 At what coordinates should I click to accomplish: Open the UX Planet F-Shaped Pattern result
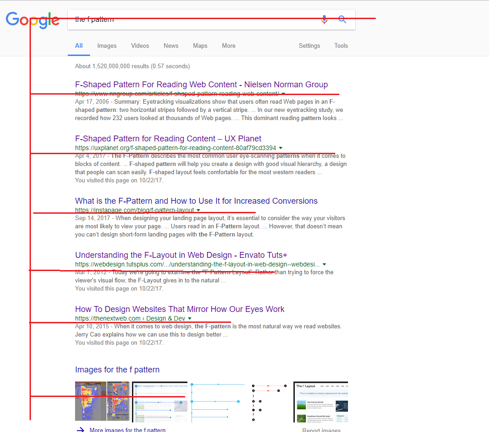point(168,139)
